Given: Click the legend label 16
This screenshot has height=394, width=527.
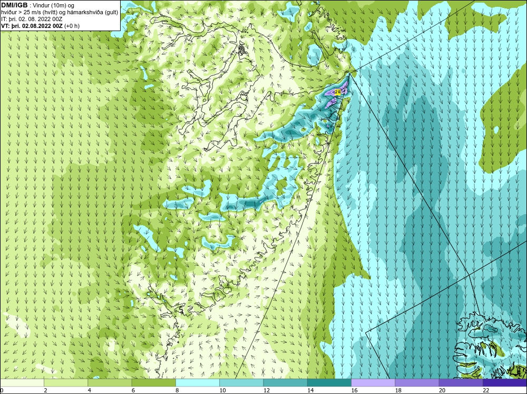Looking at the screenshot, I should 355,390.
